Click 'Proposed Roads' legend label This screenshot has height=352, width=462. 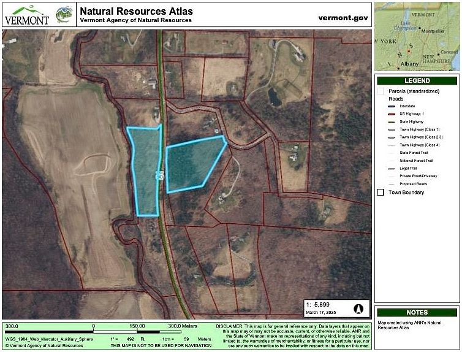414,184
